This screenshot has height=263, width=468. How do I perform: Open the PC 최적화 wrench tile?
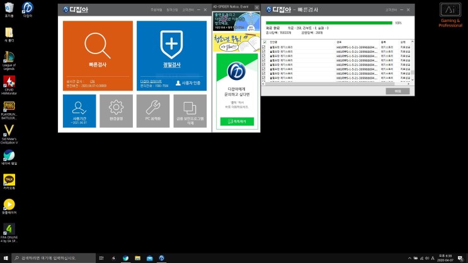pos(153,111)
